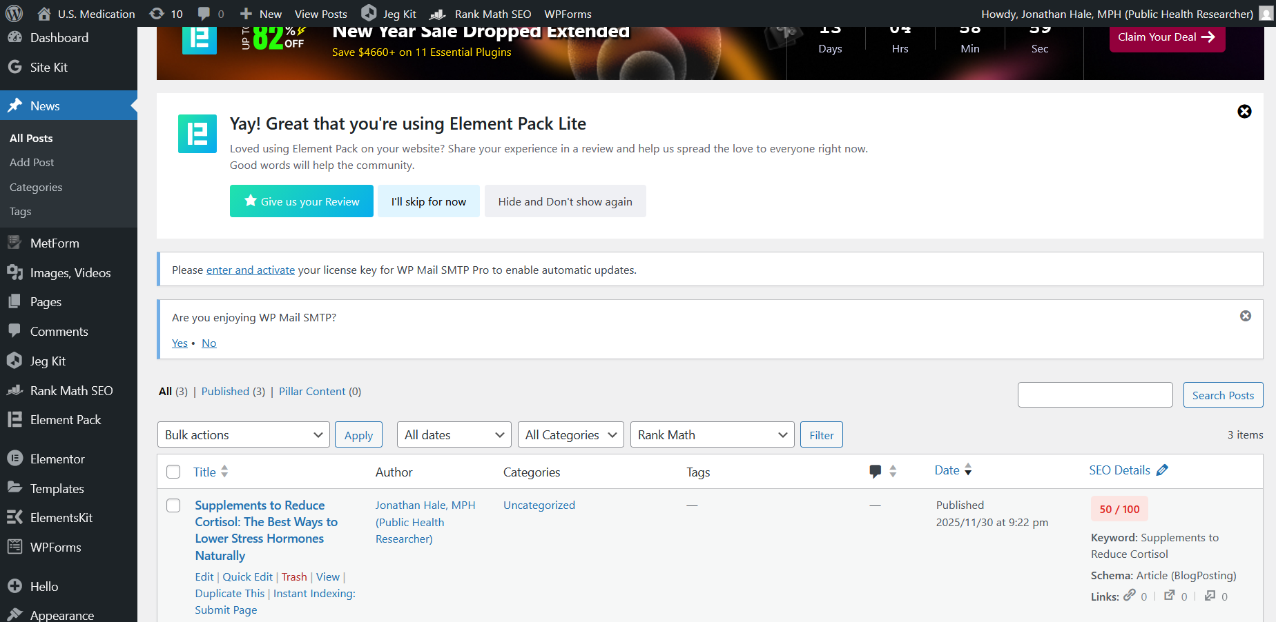The width and height of the screenshot is (1276, 622).
Task: Click the pencil icon beside SEO Details
Action: 1162,470
